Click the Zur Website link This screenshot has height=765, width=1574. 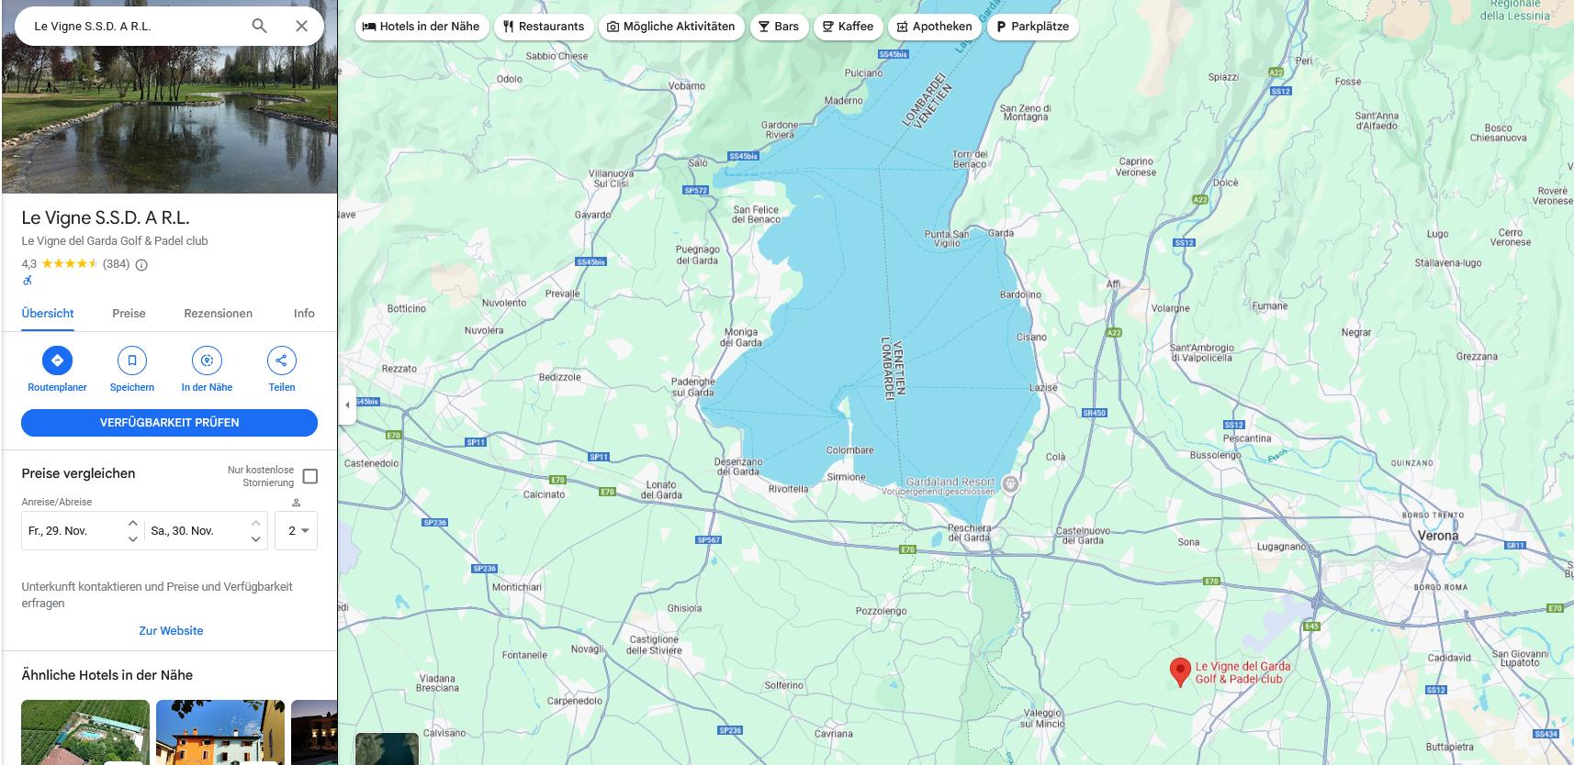point(171,631)
